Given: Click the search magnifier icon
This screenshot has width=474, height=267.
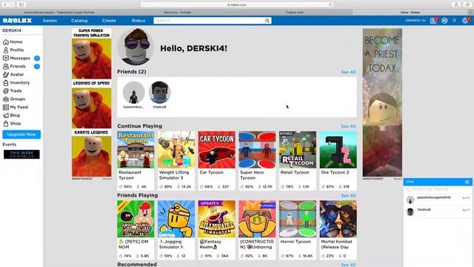Looking at the screenshot, I should tap(267, 21).
